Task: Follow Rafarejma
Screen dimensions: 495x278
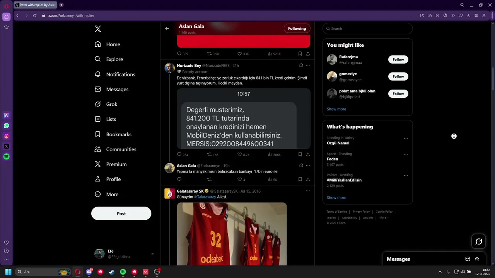Action: click(x=398, y=59)
